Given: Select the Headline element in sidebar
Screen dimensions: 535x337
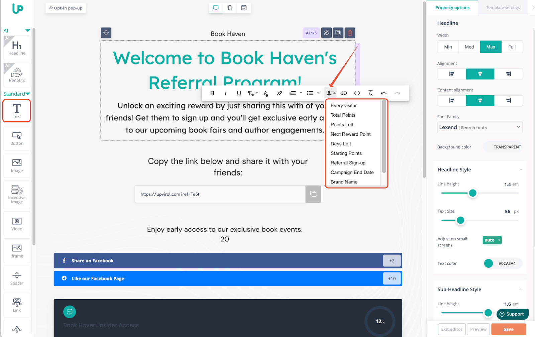Looking at the screenshot, I should pyautogui.click(x=17, y=47).
